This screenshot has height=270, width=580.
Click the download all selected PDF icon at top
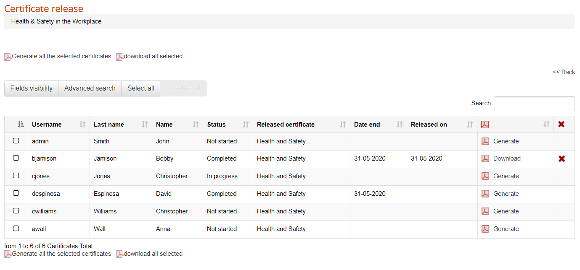pyautogui.click(x=119, y=56)
